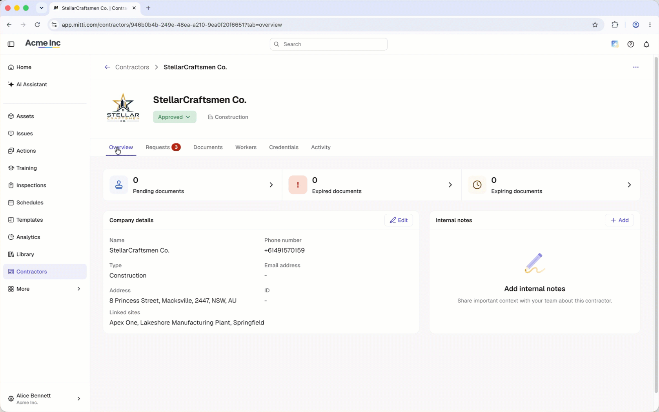Open Schedules page
Image resolution: width=659 pixels, height=412 pixels.
point(45,202)
